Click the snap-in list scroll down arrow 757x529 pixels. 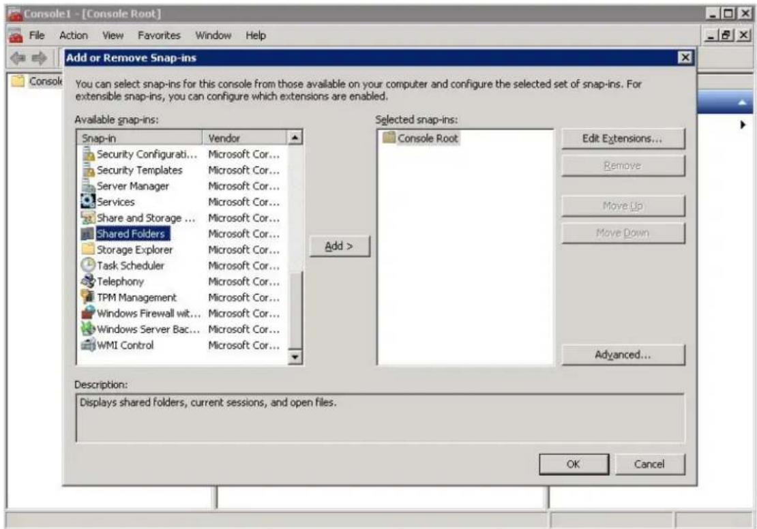tap(295, 357)
